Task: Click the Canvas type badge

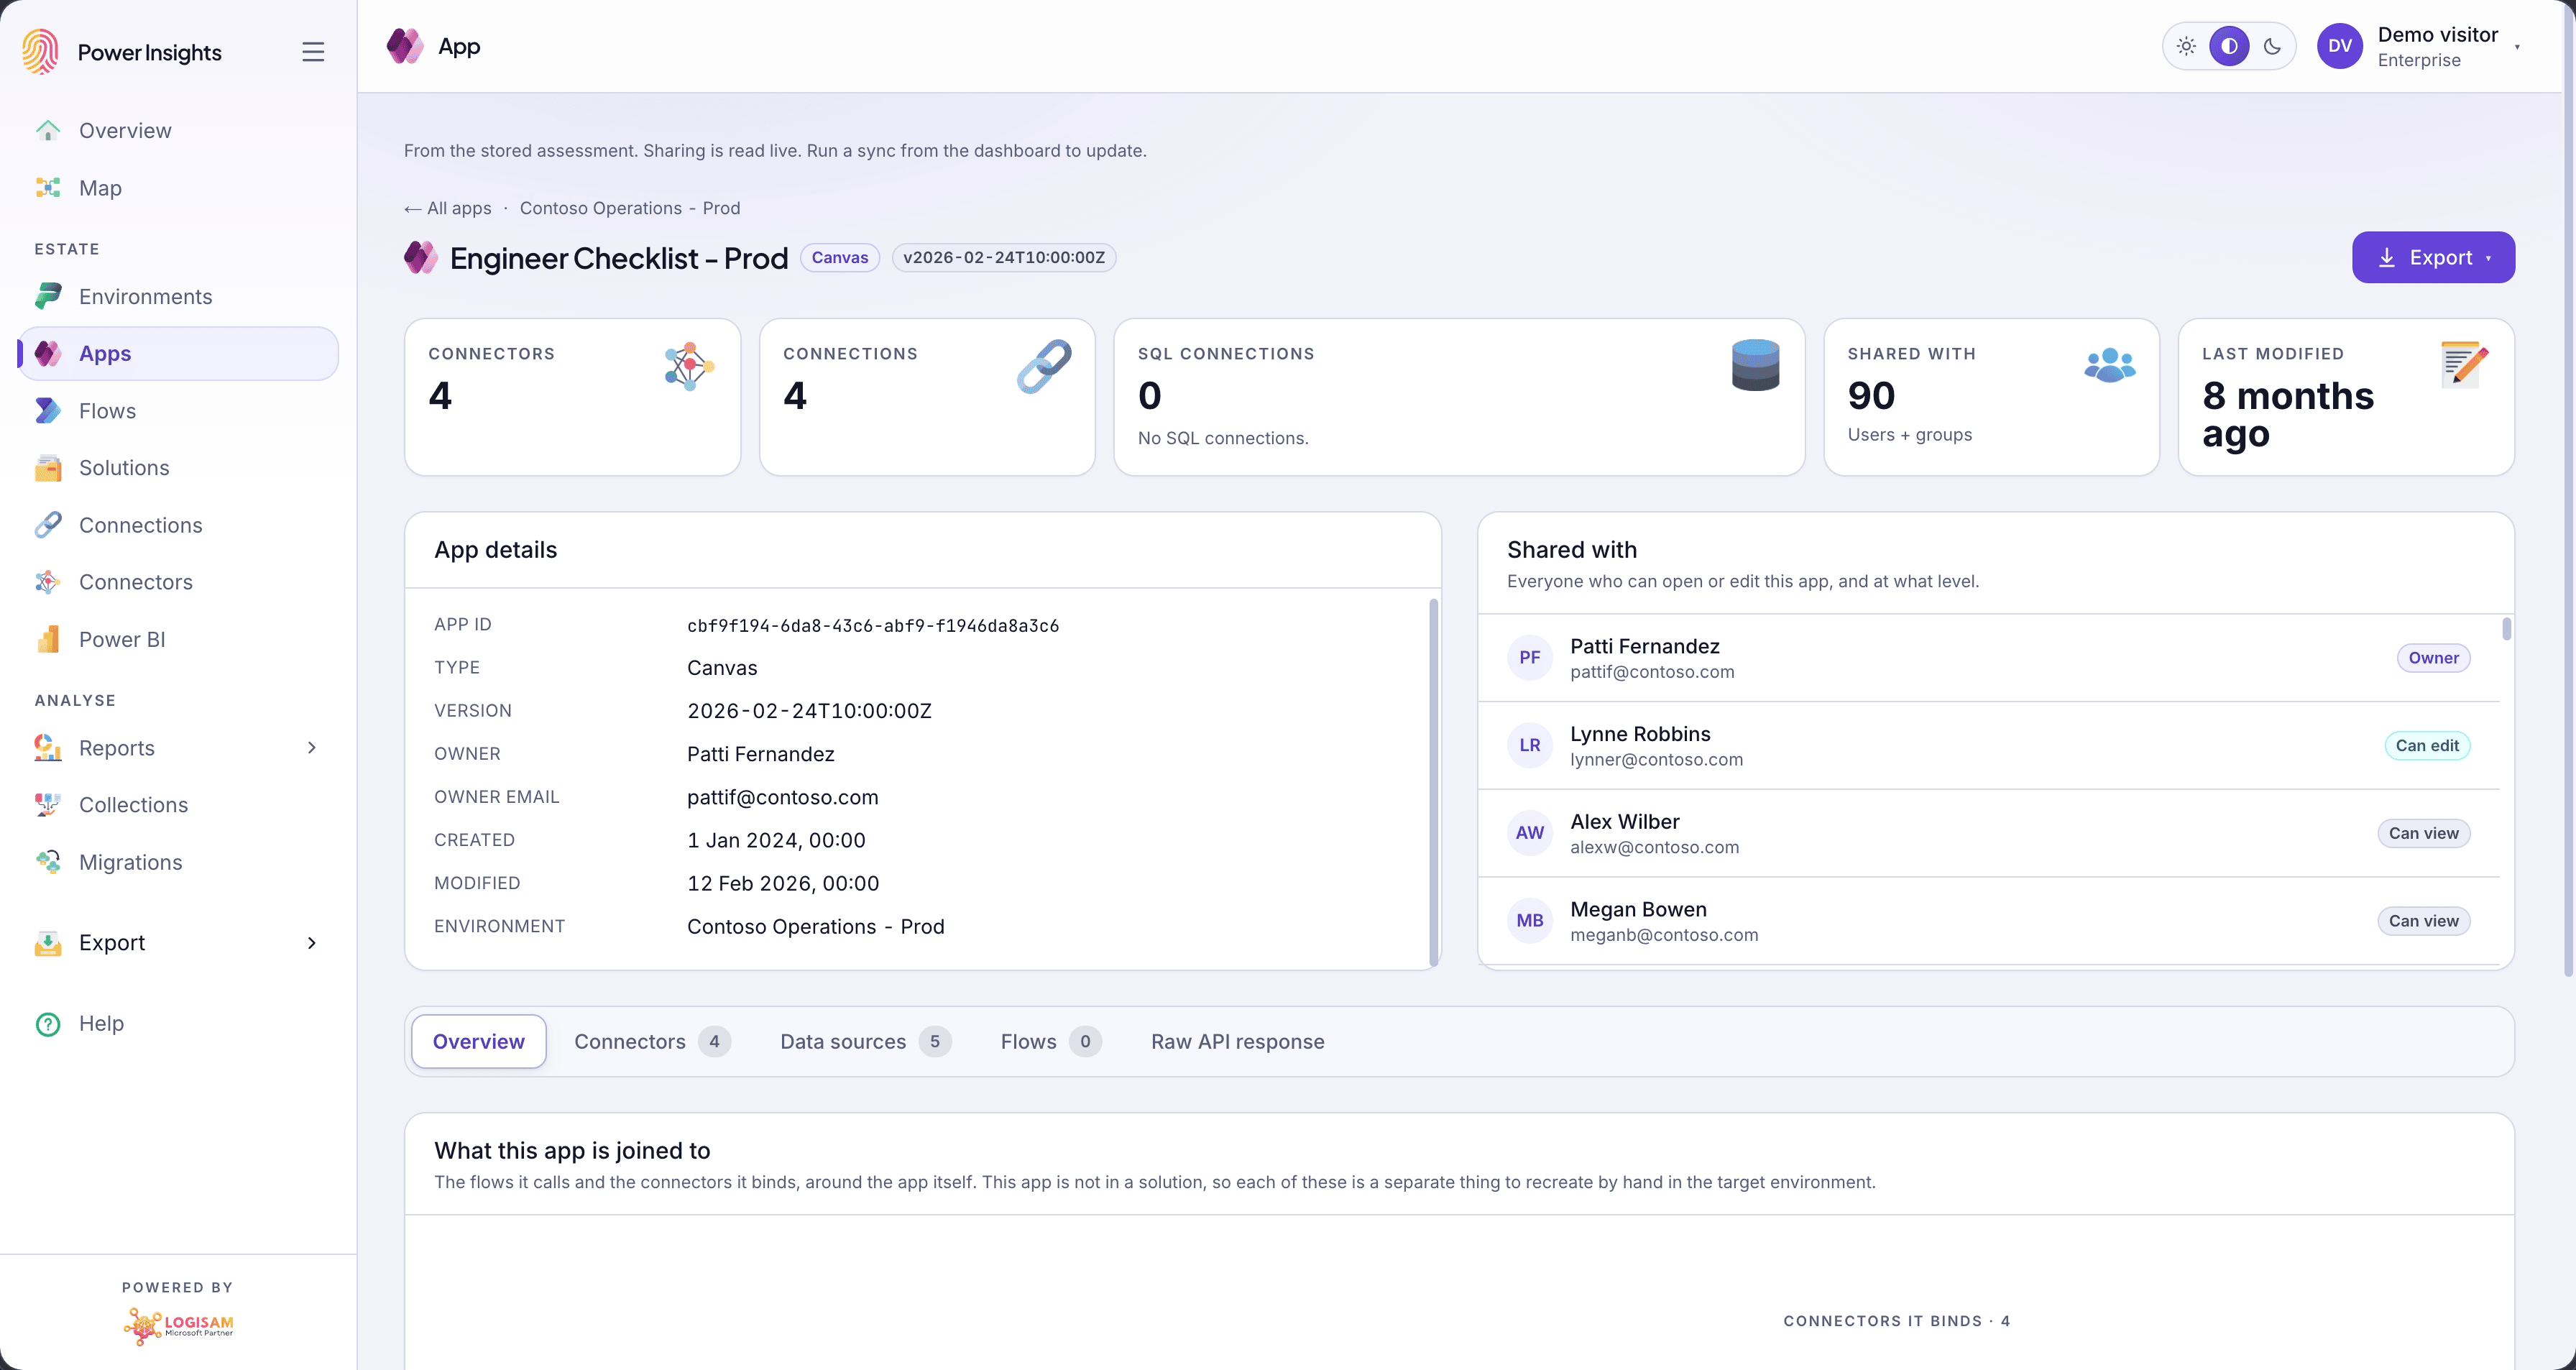Action: click(x=839, y=257)
